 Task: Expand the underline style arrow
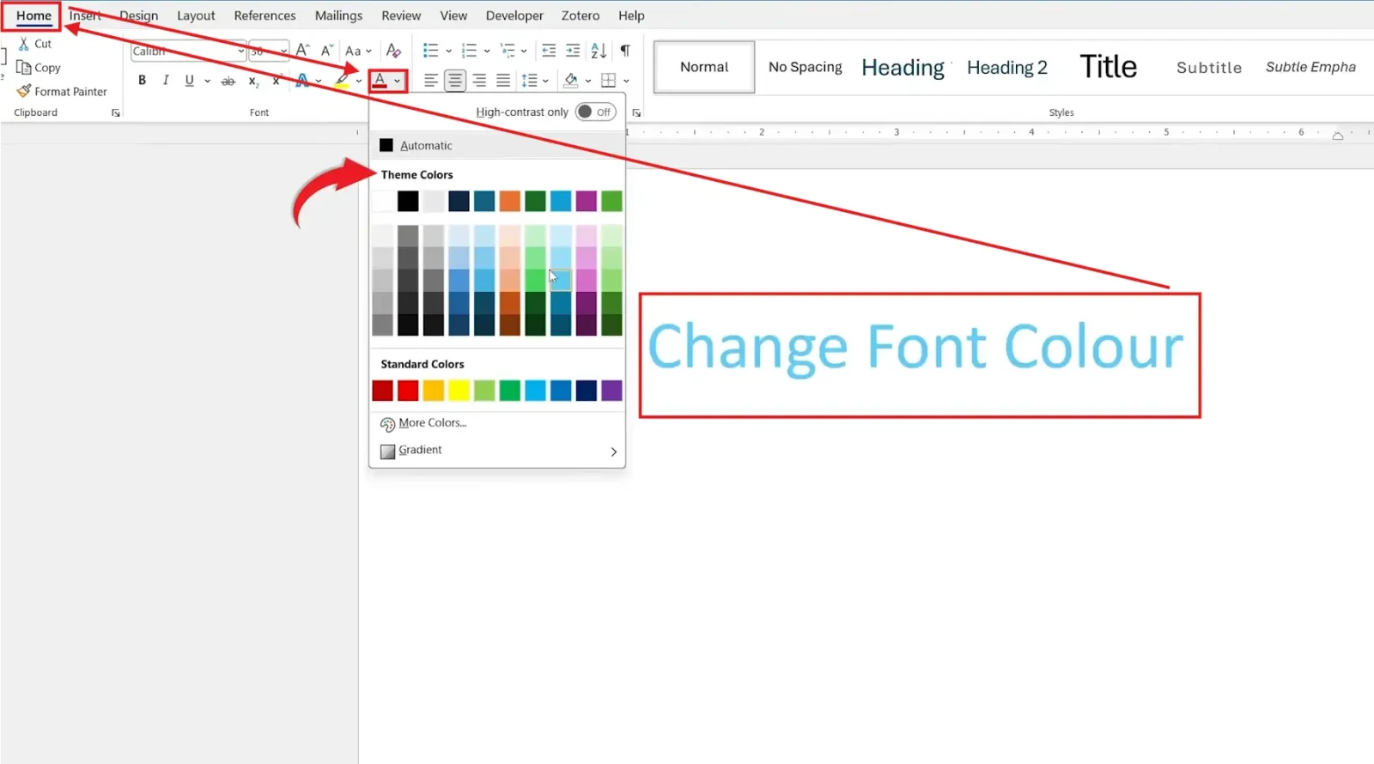coord(207,82)
